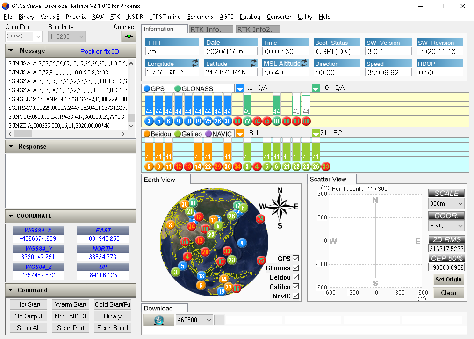Click the firmware download icon button

coord(159,320)
